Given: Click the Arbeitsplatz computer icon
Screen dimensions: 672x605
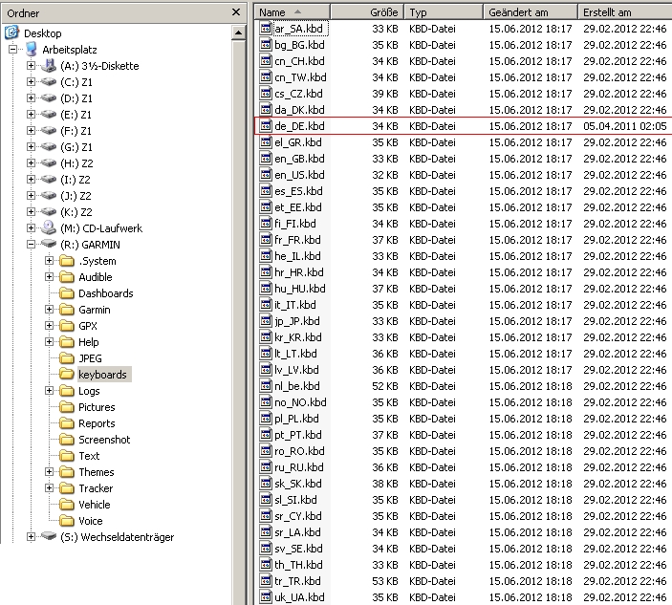Looking at the screenshot, I should coord(31,50).
